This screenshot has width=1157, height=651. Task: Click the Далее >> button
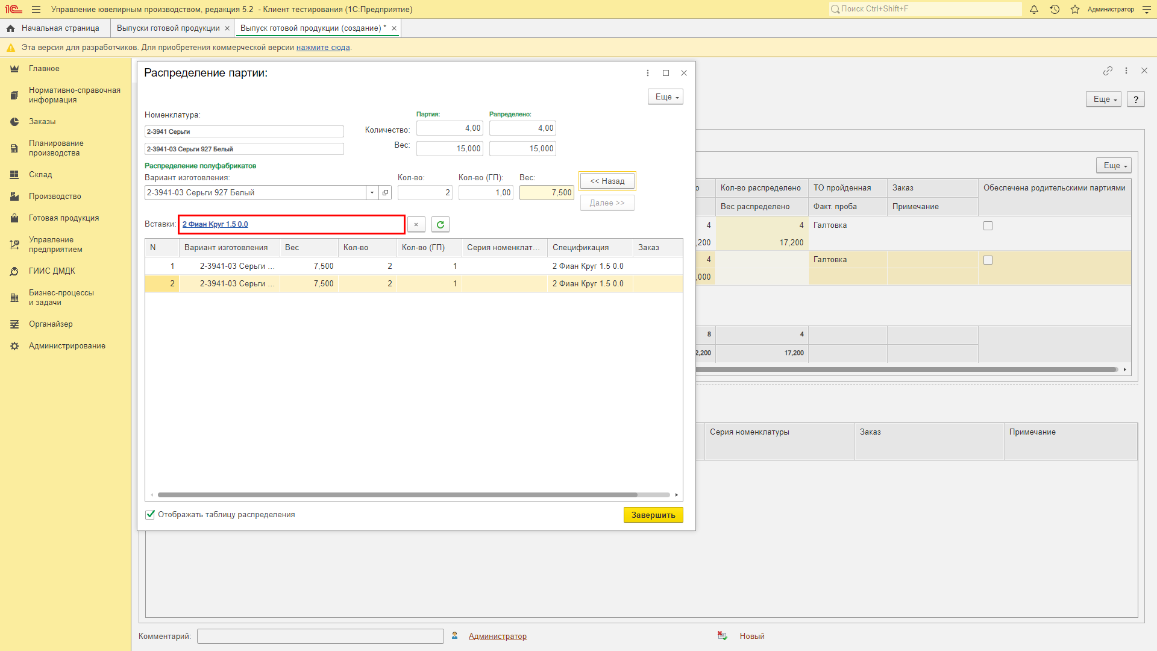pos(607,203)
